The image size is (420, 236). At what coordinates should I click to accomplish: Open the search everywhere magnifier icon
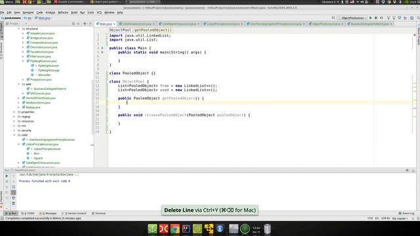(x=418, y=18)
